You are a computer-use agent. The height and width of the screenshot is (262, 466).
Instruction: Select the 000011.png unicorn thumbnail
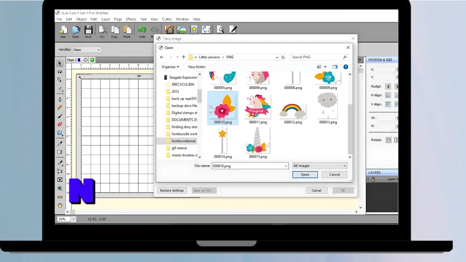[258, 109]
